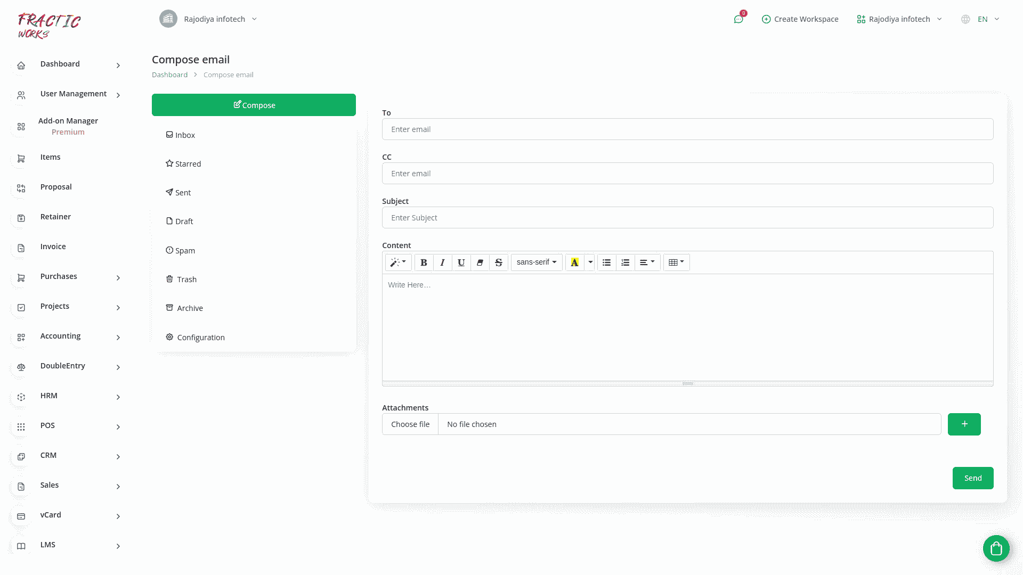Viewport: 1023px width, 575px height.
Task: Click the Subject input field
Action: click(687, 218)
